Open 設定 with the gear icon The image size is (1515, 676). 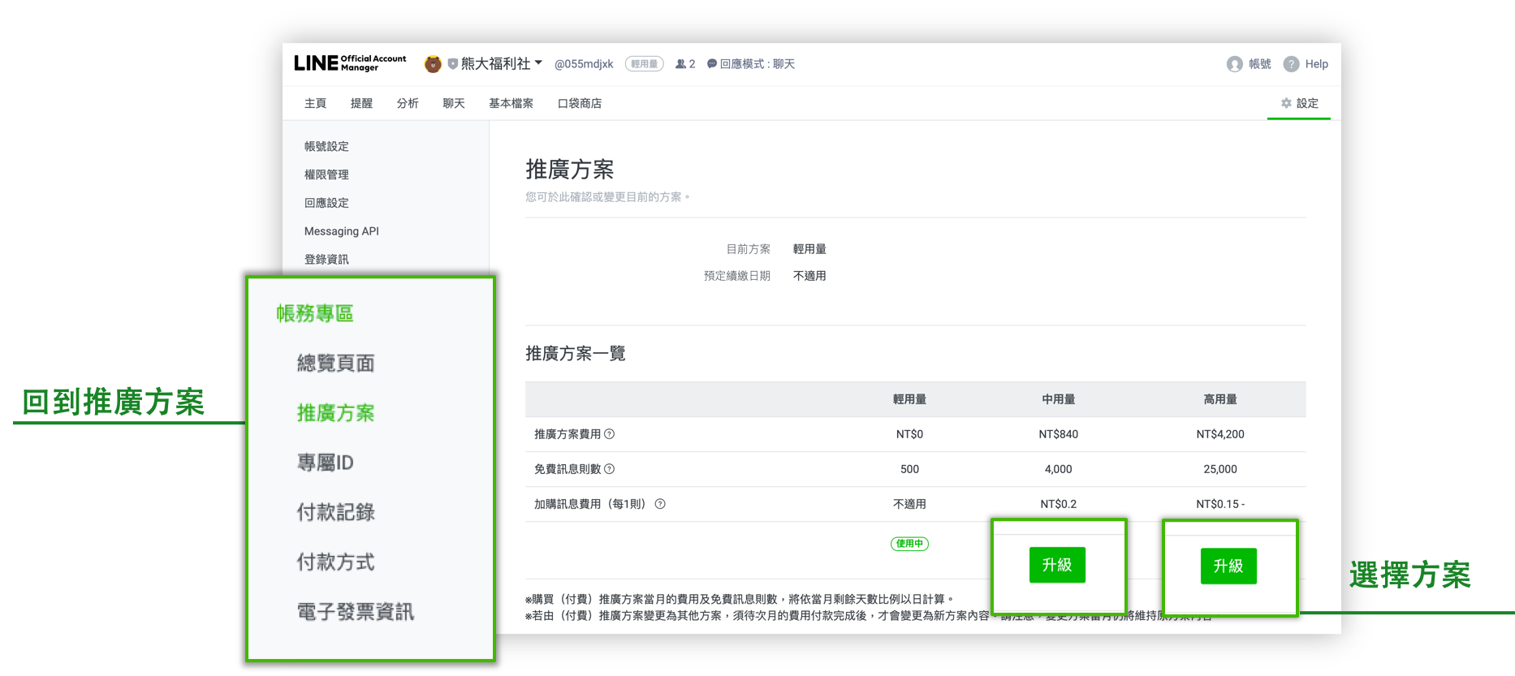pyautogui.click(x=1299, y=103)
